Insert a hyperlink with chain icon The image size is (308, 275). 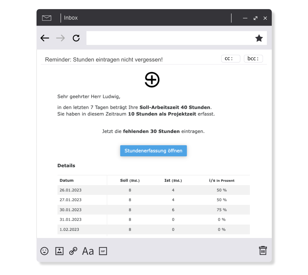point(73,251)
